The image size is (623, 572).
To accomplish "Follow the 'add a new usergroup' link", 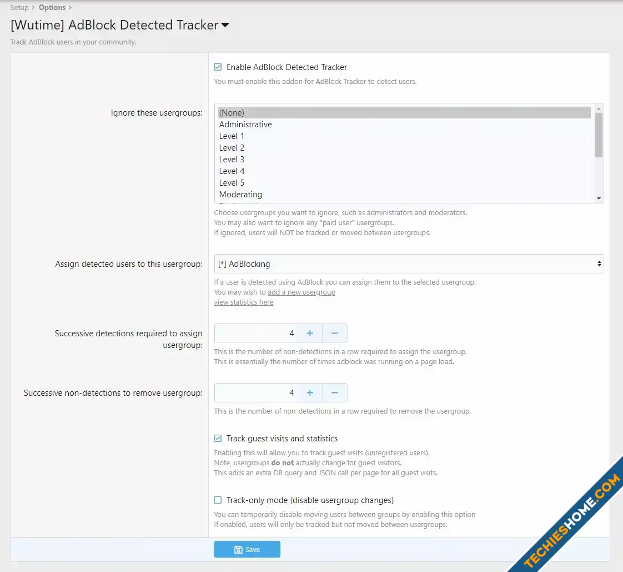I will coord(302,292).
